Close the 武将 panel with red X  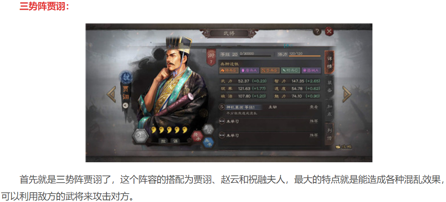329,31
